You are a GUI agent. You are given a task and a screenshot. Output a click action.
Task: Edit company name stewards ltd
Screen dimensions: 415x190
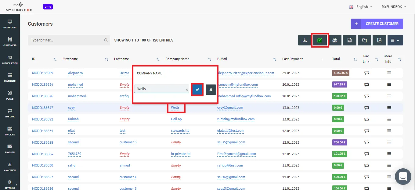pos(180,131)
